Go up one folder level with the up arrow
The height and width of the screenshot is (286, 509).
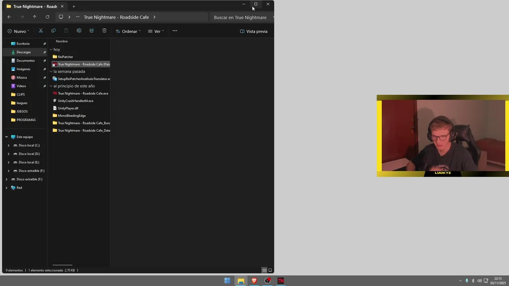pyautogui.click(x=35, y=17)
